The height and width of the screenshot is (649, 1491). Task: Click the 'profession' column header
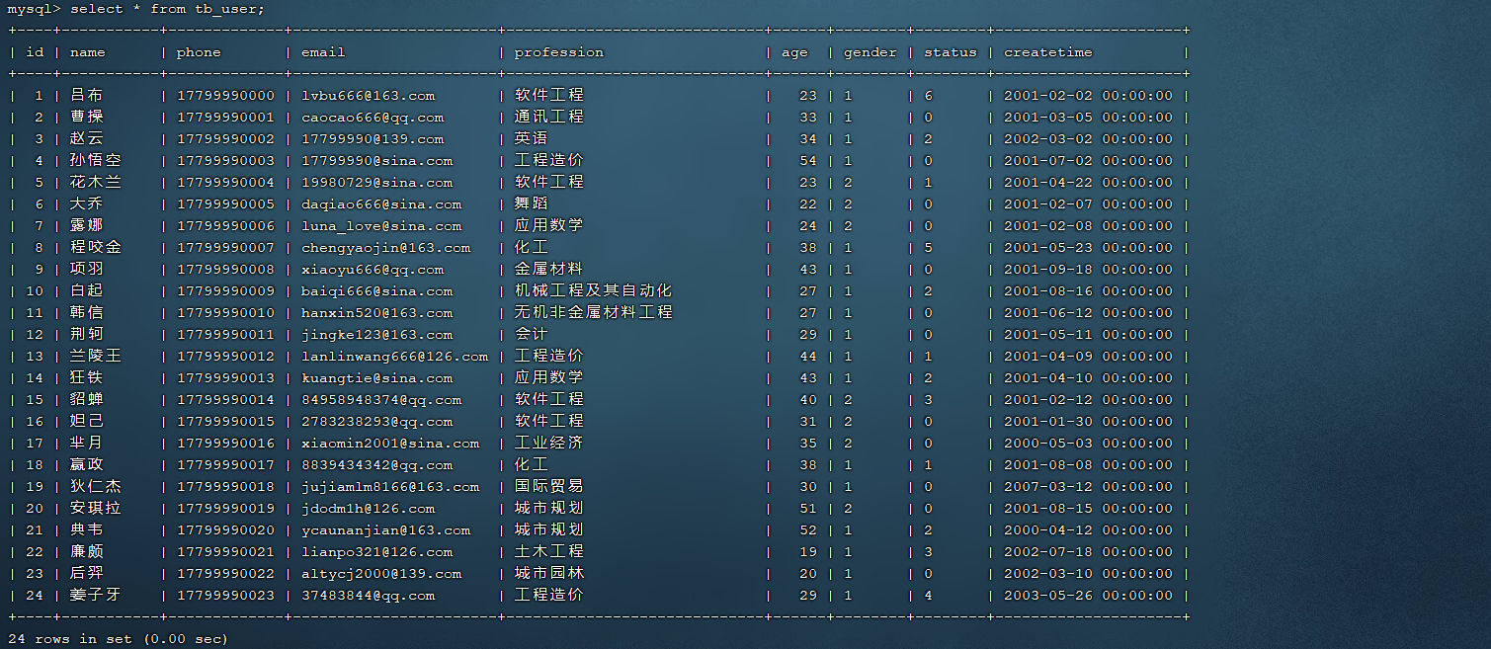558,52
